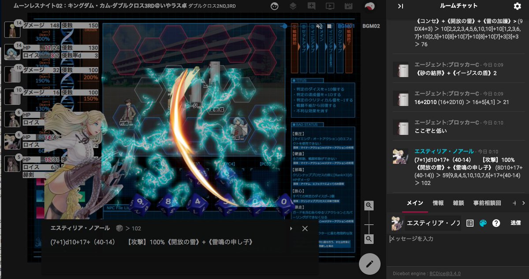Click the arrow icon in dice popup
The width and height of the screenshot is (529, 279).
coord(291,228)
